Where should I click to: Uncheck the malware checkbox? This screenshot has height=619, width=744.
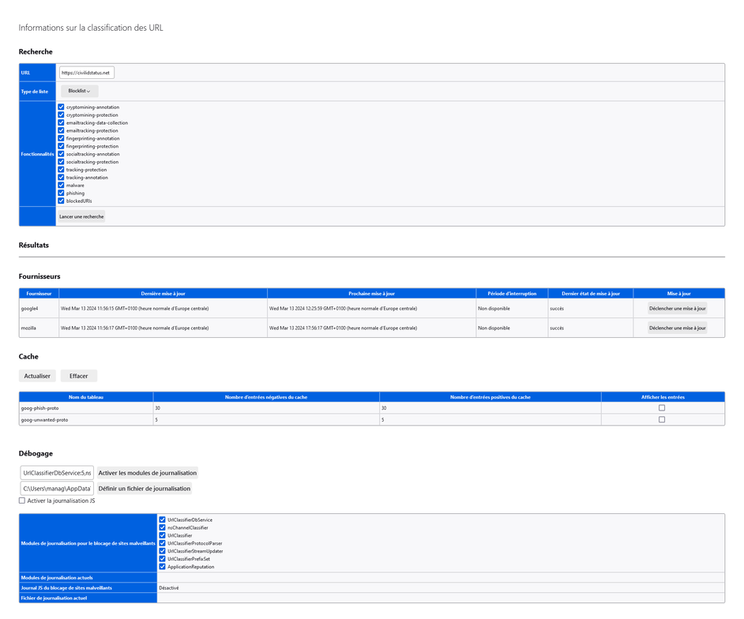pos(61,186)
